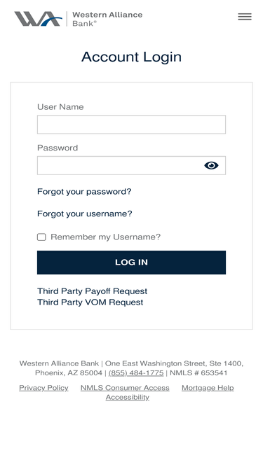
Task: Open Third Party Payoff Request
Action: tap(92, 291)
